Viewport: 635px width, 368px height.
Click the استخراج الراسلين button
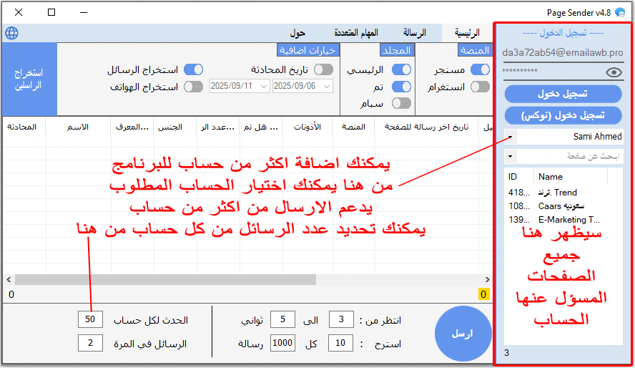29,79
